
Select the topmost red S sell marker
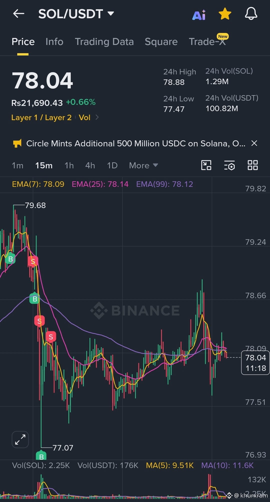coord(33,261)
